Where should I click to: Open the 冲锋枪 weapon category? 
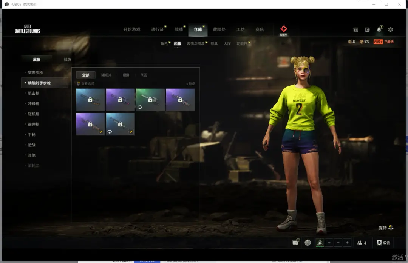click(34, 103)
